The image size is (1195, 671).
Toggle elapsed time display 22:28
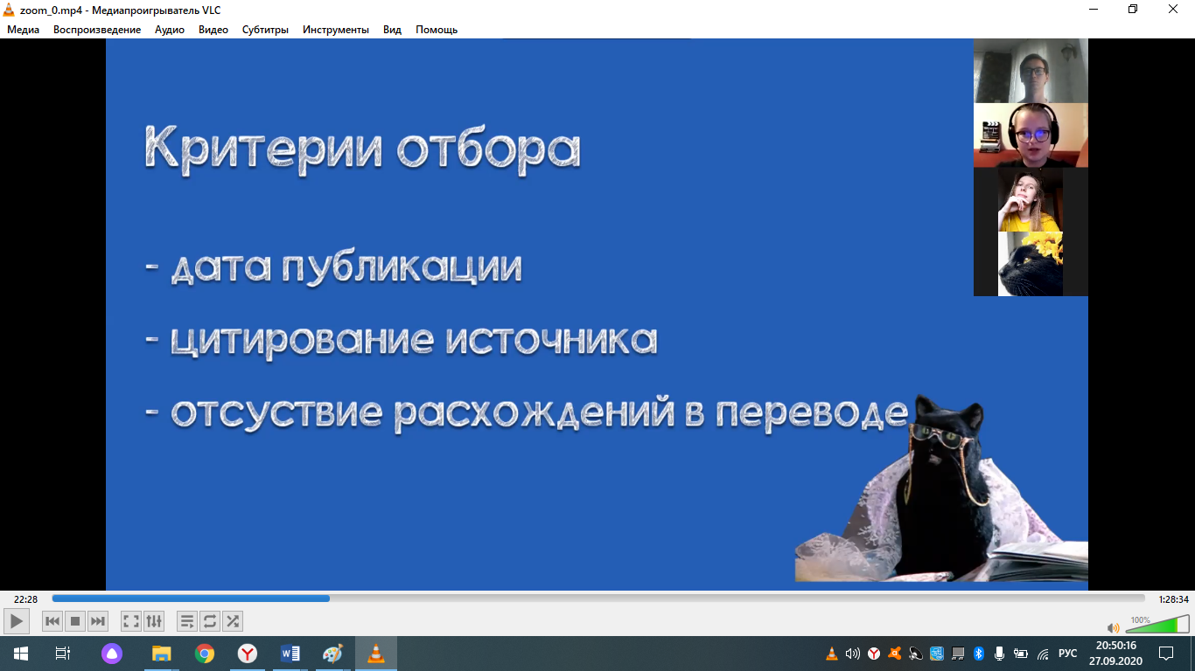[25, 599]
